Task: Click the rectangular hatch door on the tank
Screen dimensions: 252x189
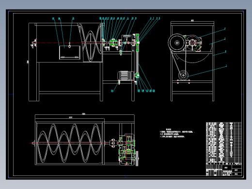Action: click(70, 52)
